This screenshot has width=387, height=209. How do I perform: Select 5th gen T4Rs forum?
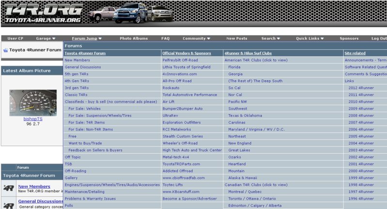tap(77, 74)
